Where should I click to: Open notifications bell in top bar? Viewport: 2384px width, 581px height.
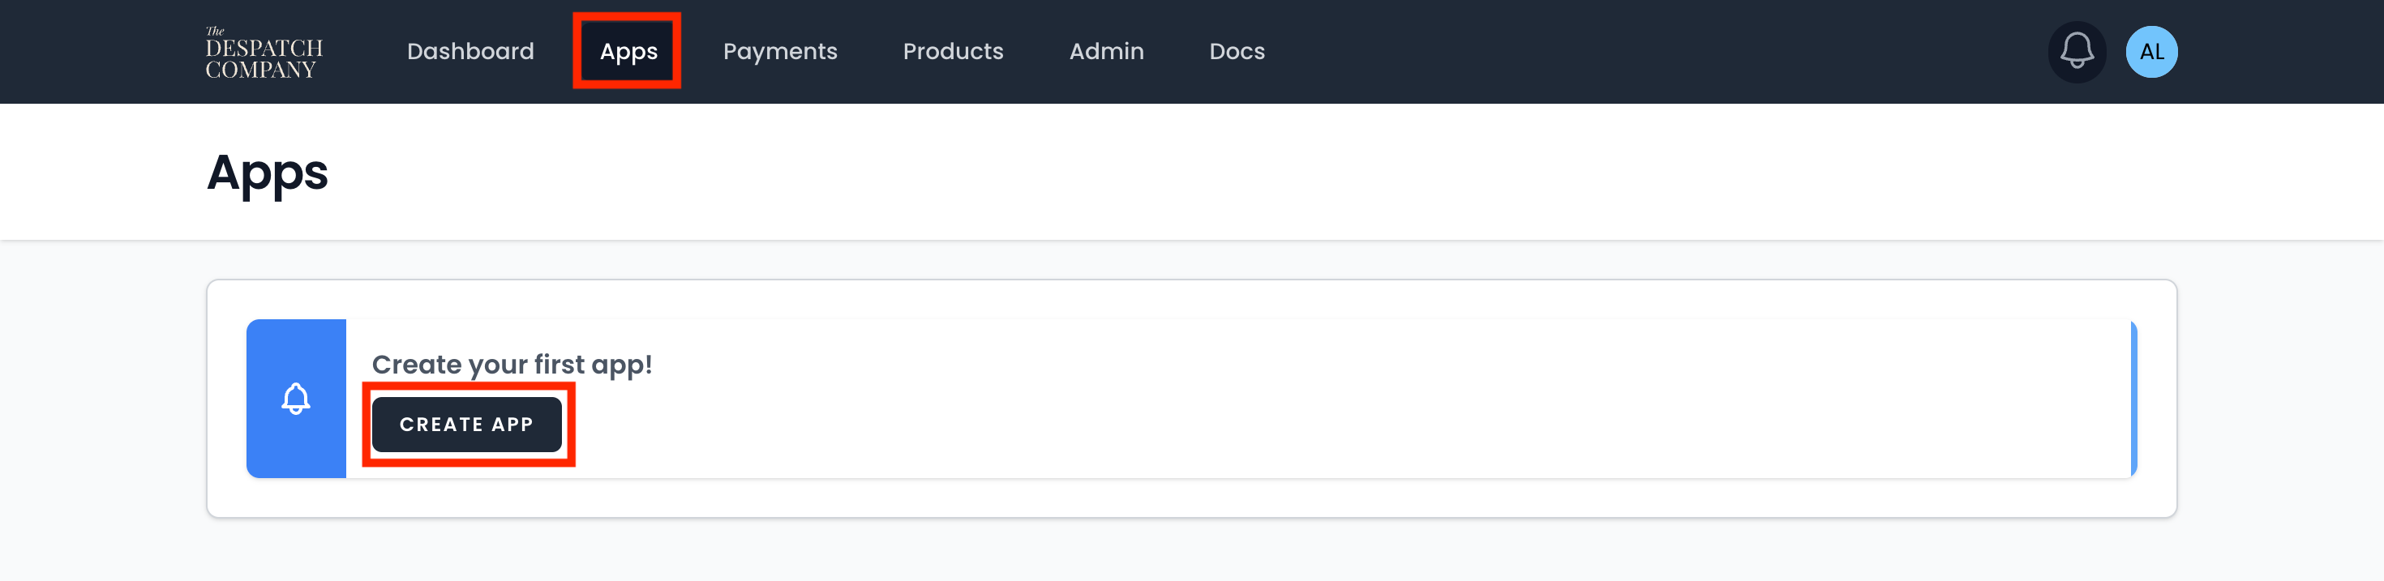coord(2076,52)
